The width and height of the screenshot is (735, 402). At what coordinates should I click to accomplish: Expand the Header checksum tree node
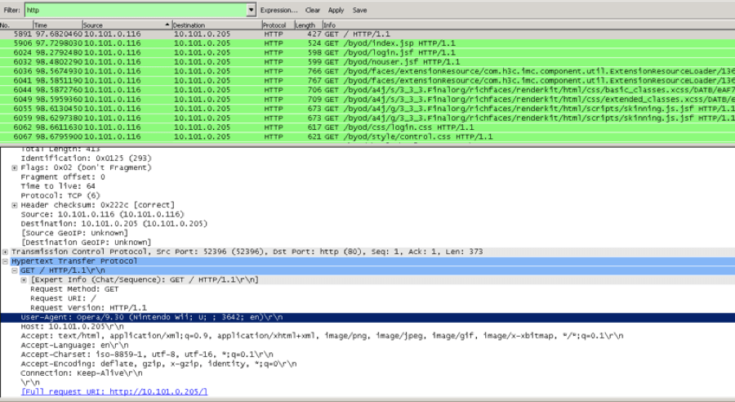15,205
